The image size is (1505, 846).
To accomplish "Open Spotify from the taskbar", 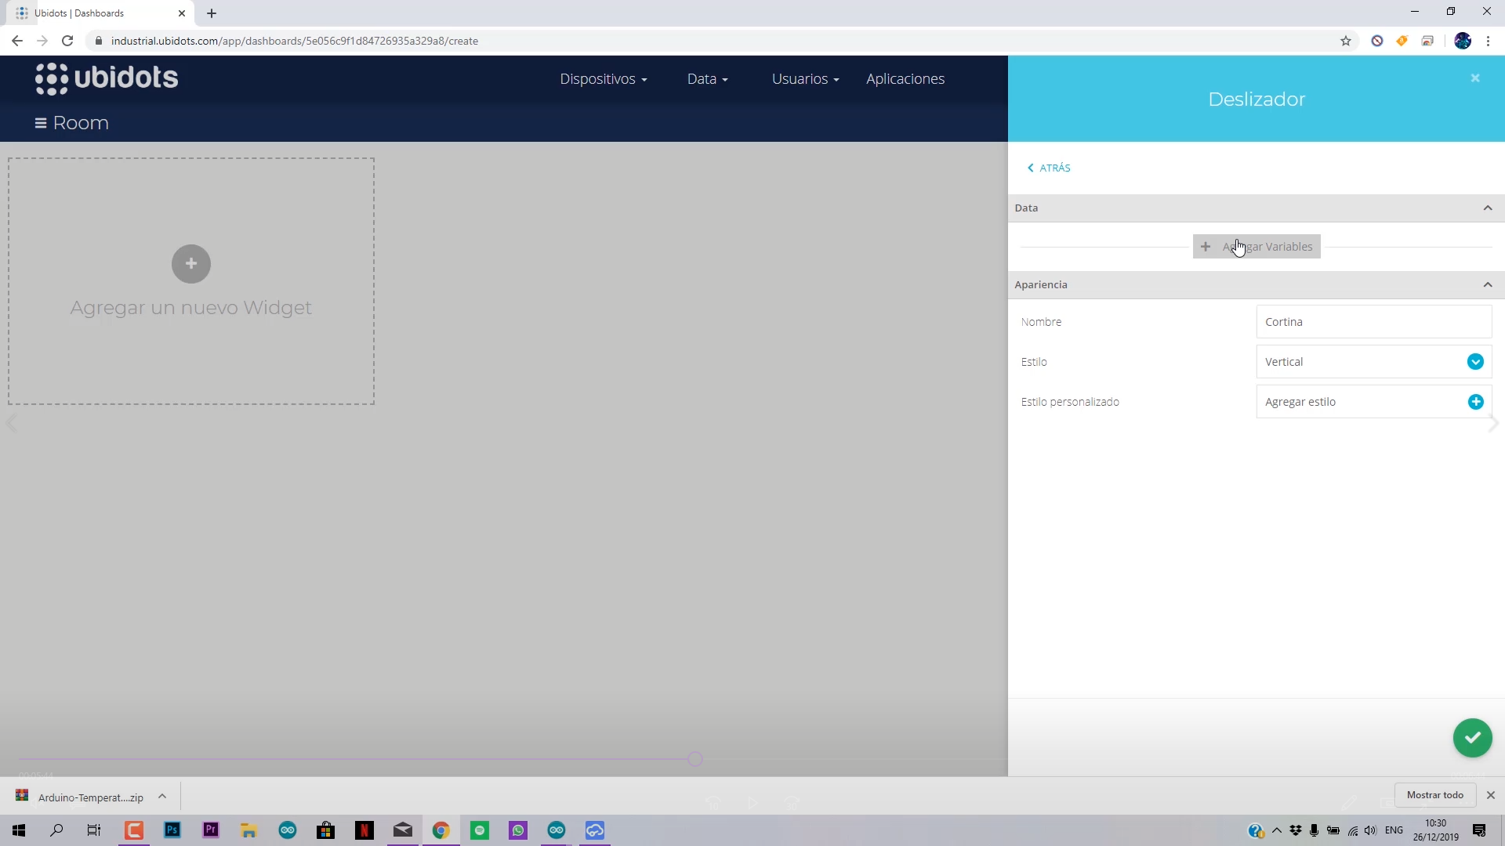I will coord(480,830).
